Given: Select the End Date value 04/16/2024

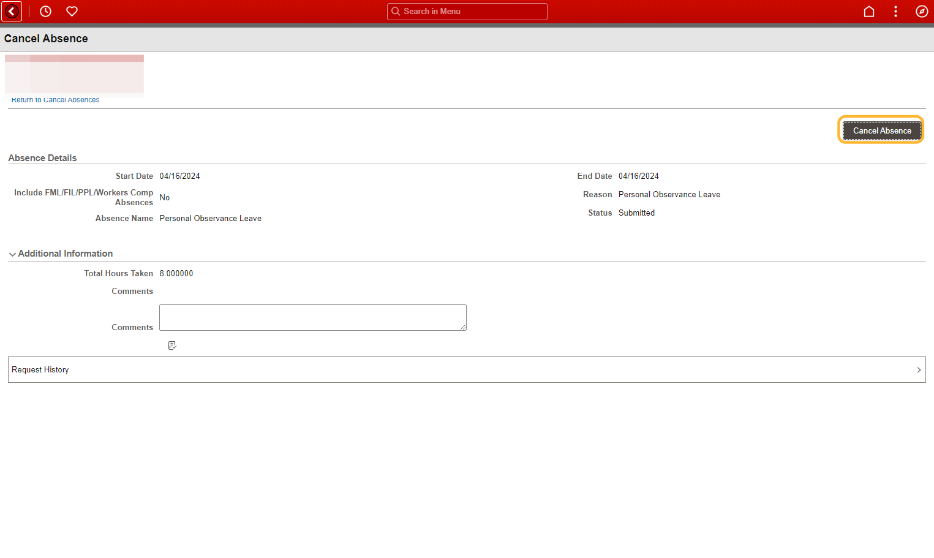Looking at the screenshot, I should click(x=639, y=176).
